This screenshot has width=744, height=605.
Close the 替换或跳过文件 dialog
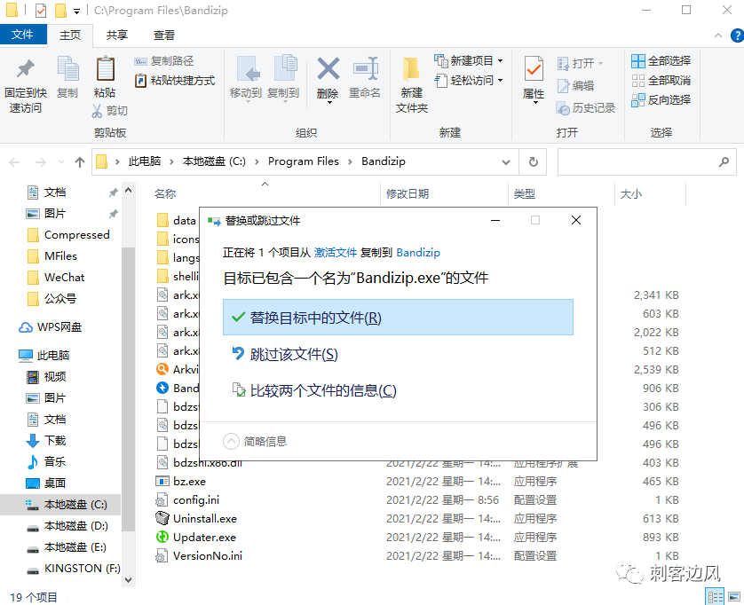point(576,221)
